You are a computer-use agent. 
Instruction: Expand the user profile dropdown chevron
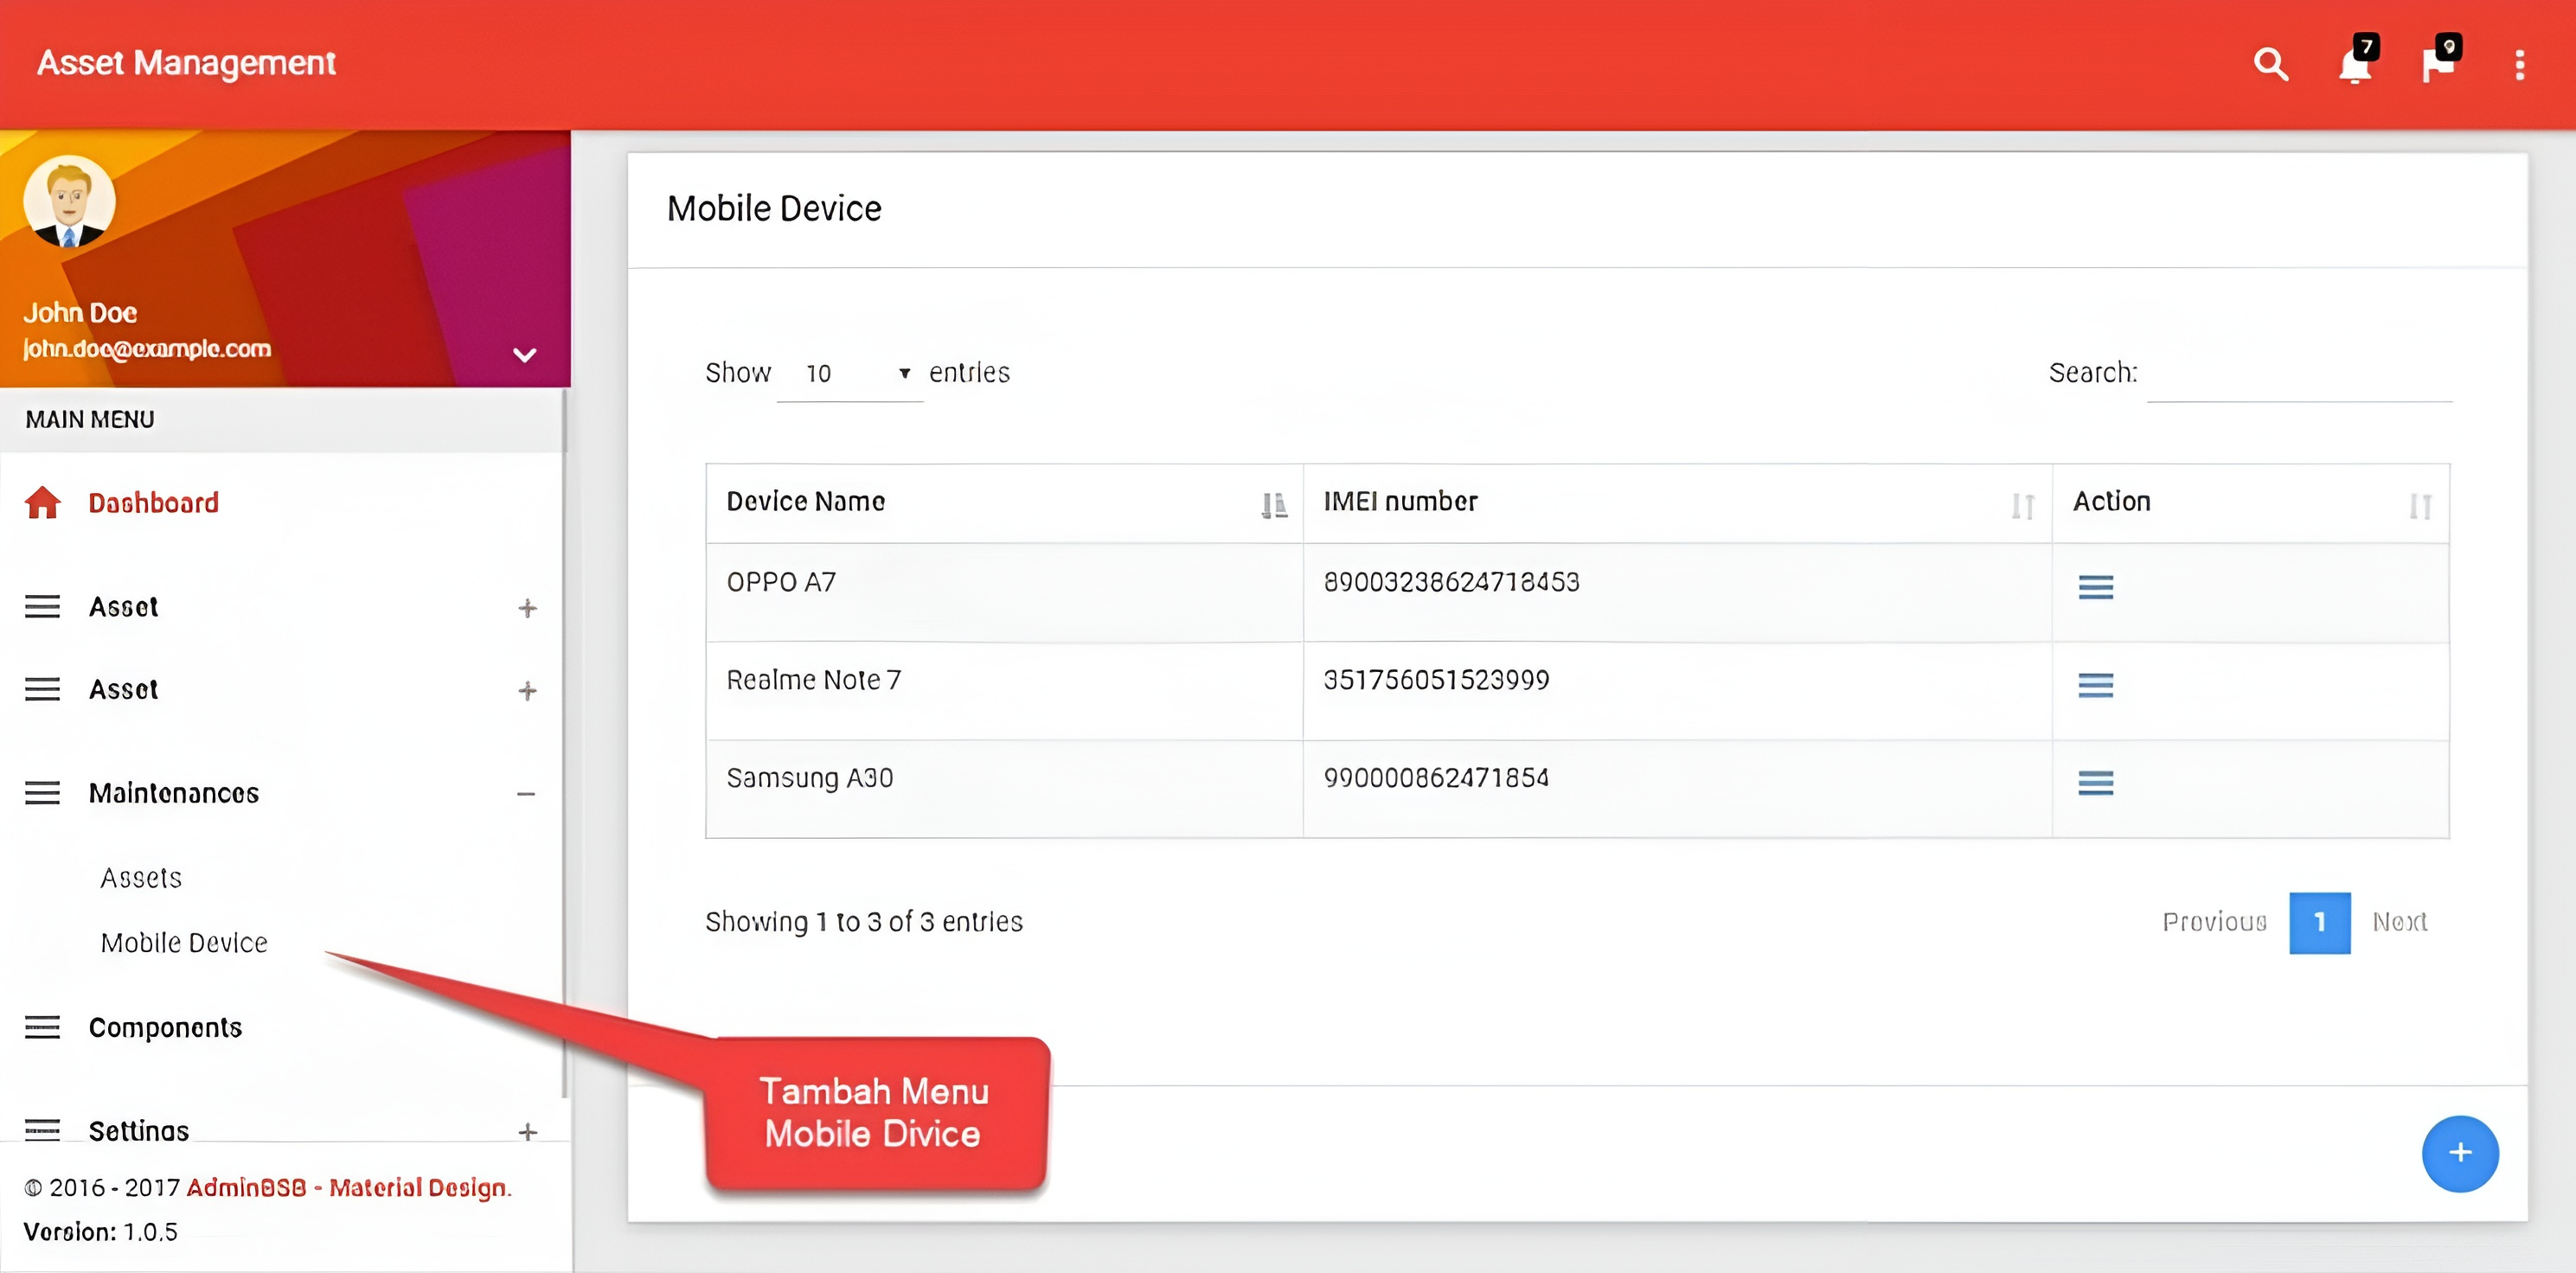(525, 355)
